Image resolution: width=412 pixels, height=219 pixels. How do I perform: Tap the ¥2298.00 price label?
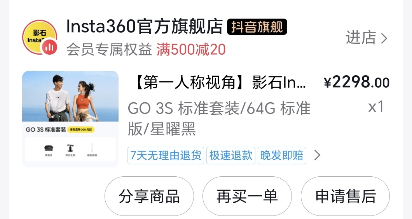click(356, 82)
